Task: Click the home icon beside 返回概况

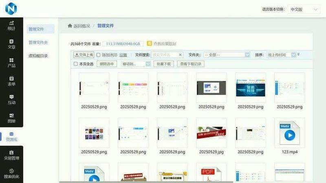Action: point(70,26)
